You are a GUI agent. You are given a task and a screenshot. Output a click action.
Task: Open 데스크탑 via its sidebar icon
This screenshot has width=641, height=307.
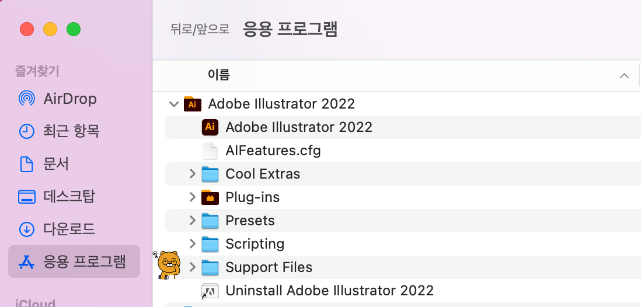[x=27, y=197]
